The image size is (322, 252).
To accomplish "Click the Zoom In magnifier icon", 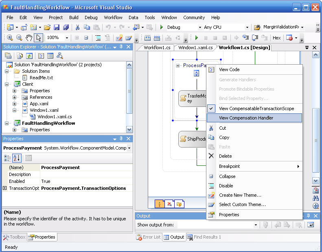I will pos(10,38).
